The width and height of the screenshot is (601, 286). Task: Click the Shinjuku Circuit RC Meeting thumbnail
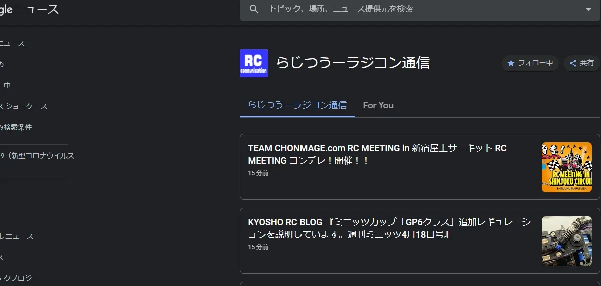[566, 167]
